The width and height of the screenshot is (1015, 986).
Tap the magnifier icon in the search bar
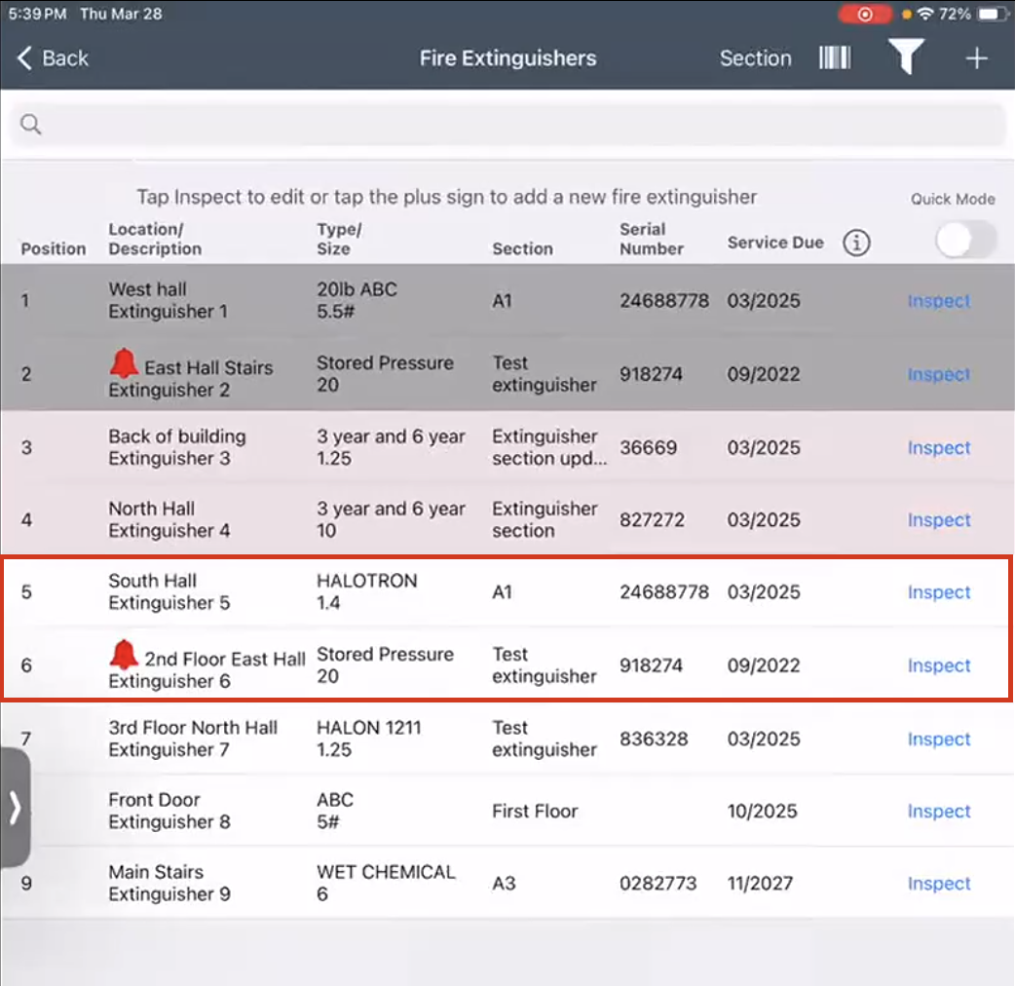coord(30,124)
